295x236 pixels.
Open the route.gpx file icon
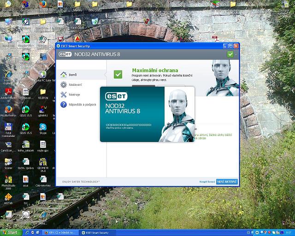tap(43, 147)
